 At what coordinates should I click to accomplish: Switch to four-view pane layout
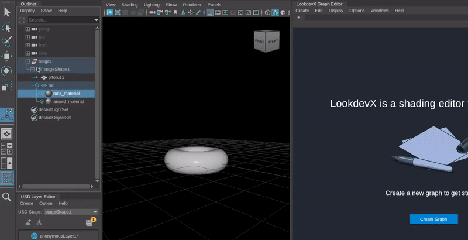pyautogui.click(x=7, y=148)
